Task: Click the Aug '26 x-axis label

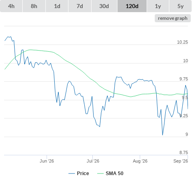Action: point(140,161)
